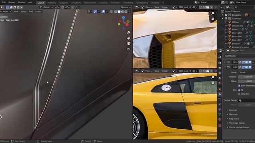Switch perspective/orthographic grid gizmo
This screenshot has height=143, width=255.
tap(128, 49)
